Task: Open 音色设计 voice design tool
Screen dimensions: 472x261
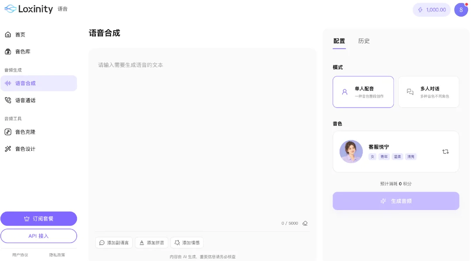Action: tap(38, 149)
